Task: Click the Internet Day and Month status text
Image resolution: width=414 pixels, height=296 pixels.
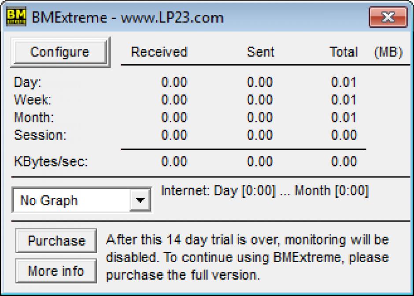Action: tap(265, 191)
